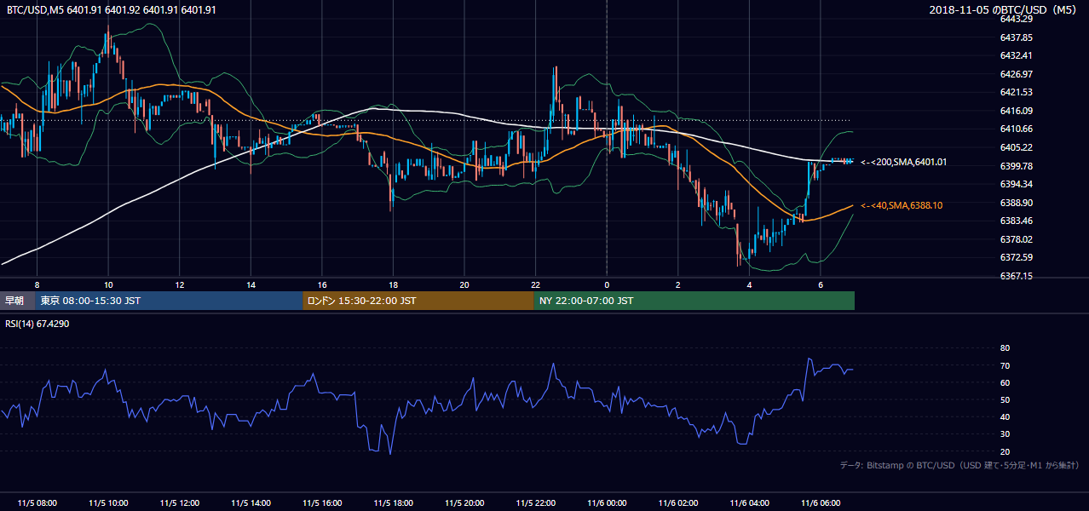
Task: Click RSI axis level 70
Action: tap(1005, 365)
